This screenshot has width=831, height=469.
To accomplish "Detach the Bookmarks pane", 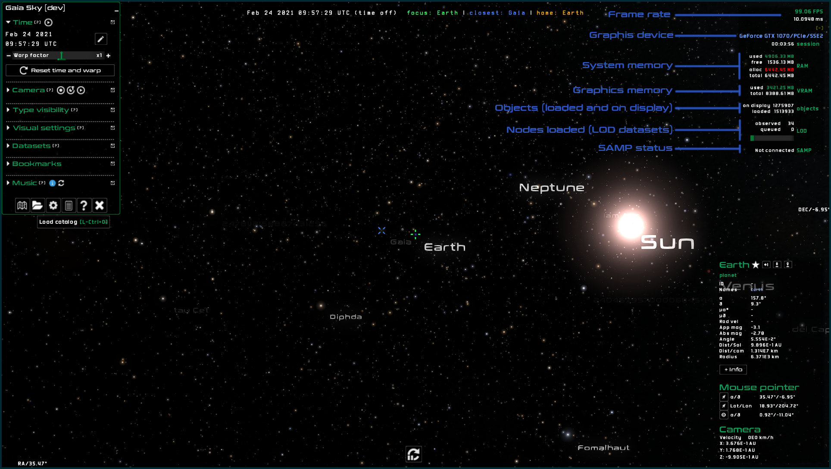I will (112, 164).
